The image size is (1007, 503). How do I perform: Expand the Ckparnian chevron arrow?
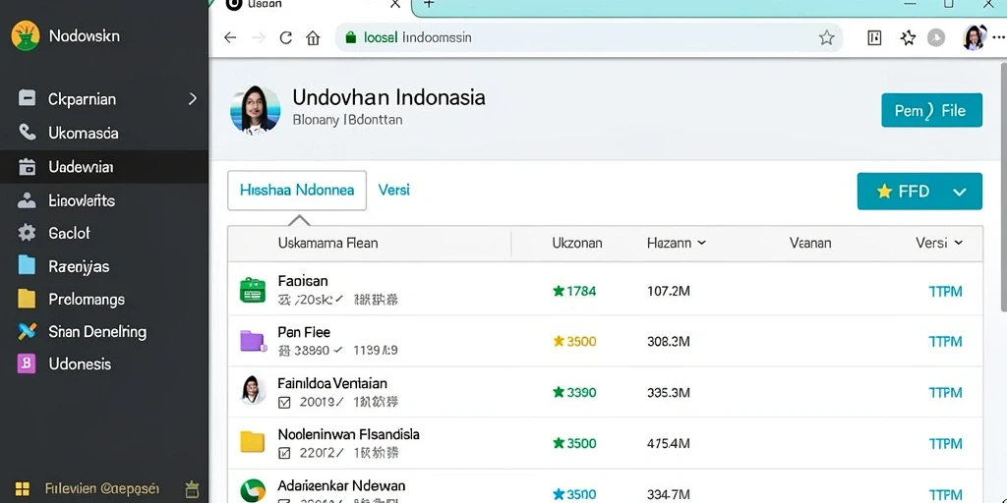point(192,99)
